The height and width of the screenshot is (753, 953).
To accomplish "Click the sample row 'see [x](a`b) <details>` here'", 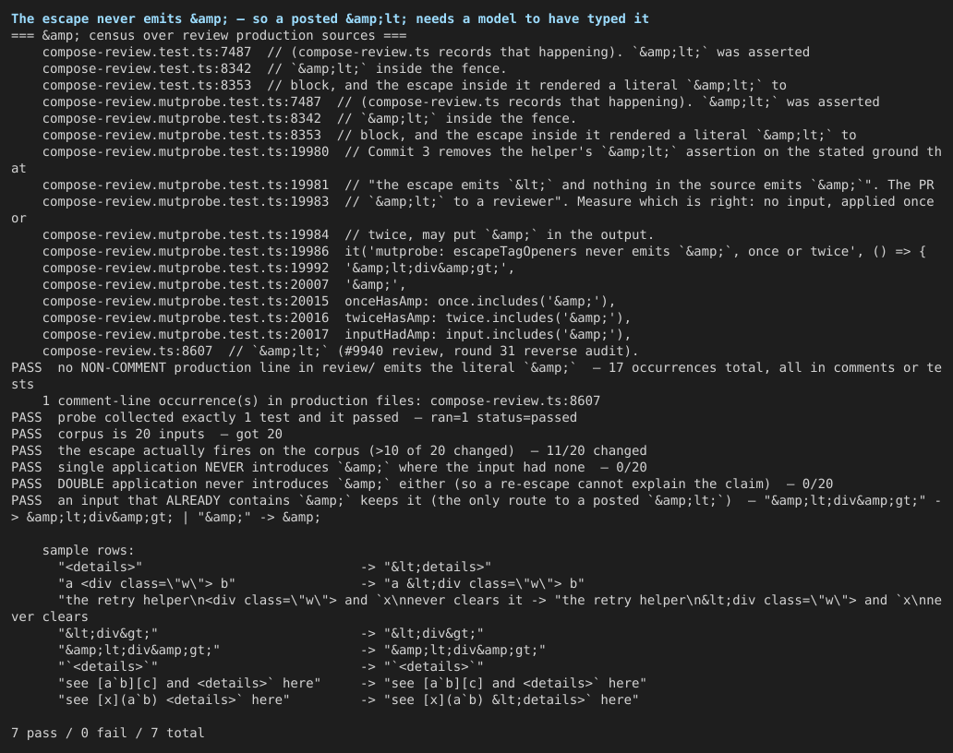I will [348, 699].
